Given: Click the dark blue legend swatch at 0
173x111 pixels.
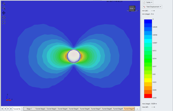Looking at the screenshot, I should click(148, 21).
